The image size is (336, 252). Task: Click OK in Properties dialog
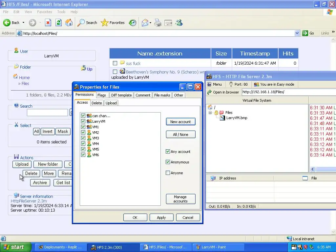coord(135,218)
